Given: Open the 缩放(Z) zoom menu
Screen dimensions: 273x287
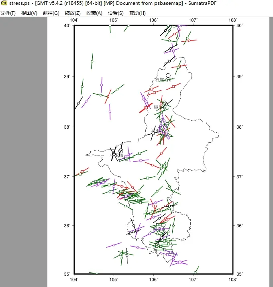Looking at the screenshot, I should (x=73, y=13).
